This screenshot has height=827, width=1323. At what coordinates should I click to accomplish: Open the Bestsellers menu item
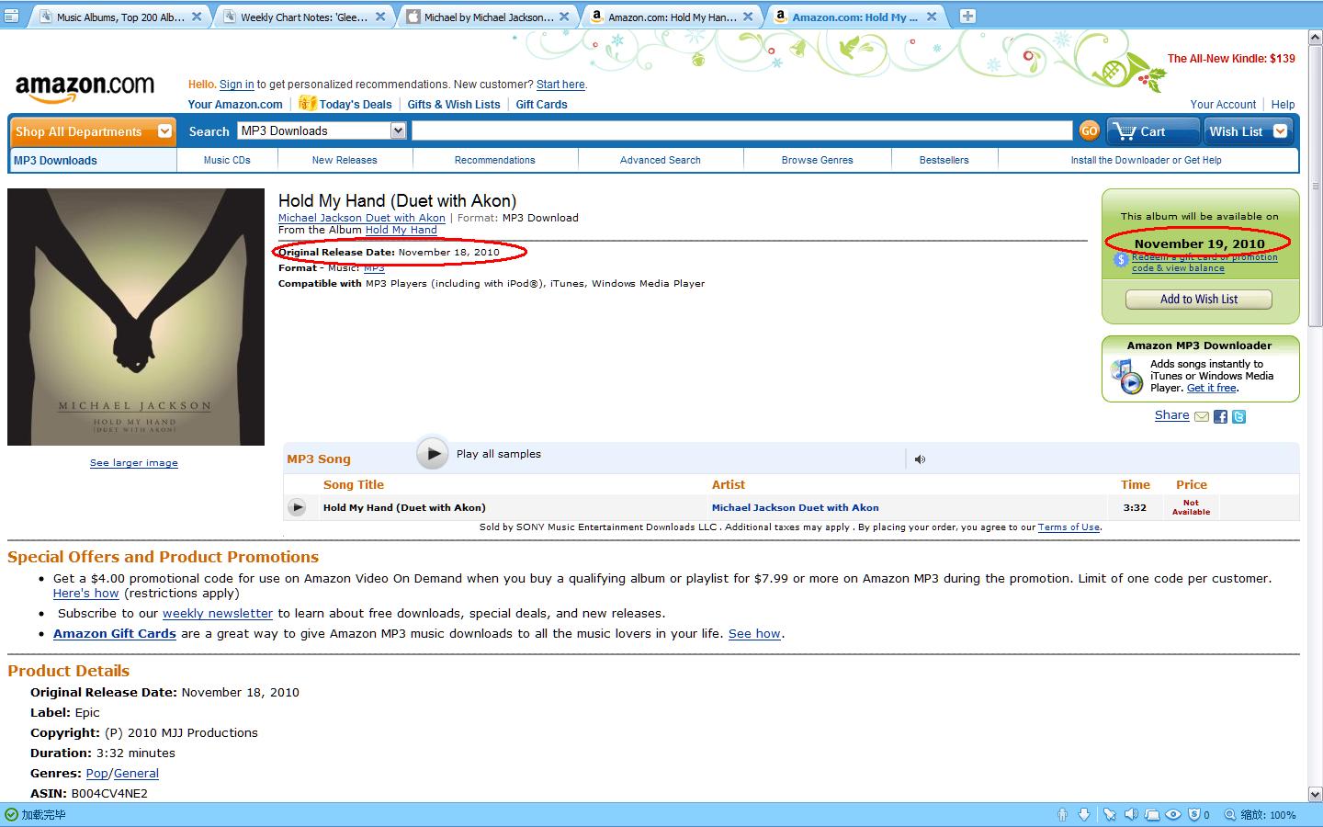click(944, 160)
